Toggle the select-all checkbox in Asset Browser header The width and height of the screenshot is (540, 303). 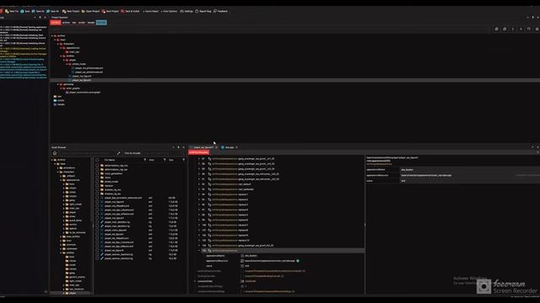click(97, 160)
